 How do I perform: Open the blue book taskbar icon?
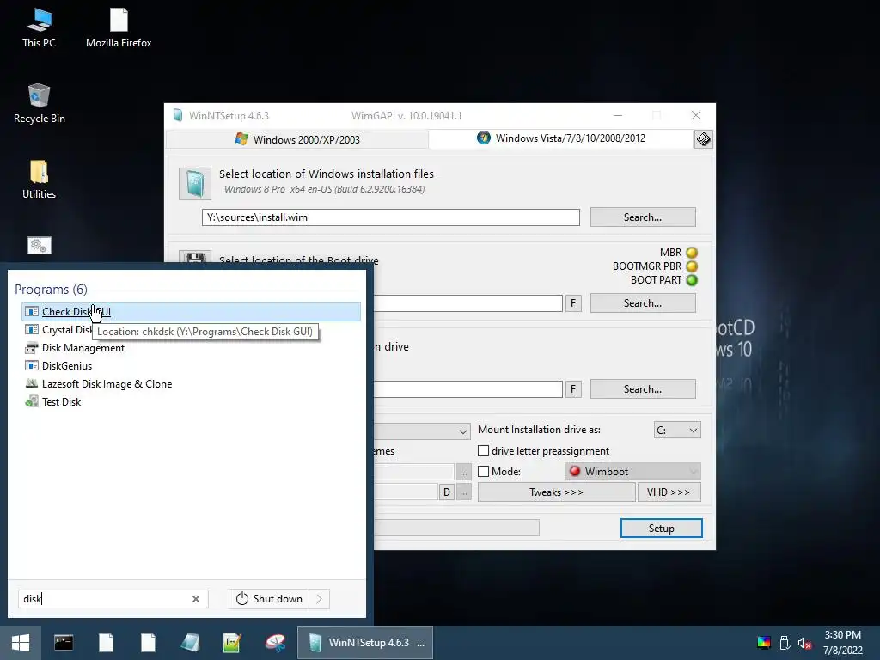tap(190, 643)
